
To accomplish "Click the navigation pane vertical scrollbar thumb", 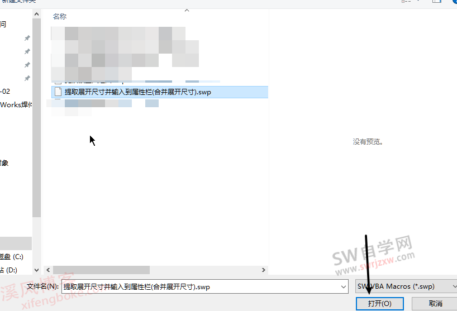I will 36,118.
